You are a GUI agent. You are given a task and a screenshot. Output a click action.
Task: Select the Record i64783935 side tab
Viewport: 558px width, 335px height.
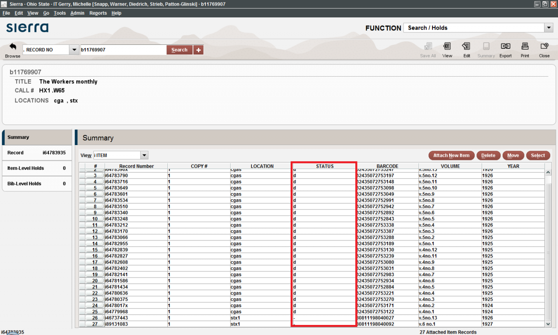pos(37,153)
